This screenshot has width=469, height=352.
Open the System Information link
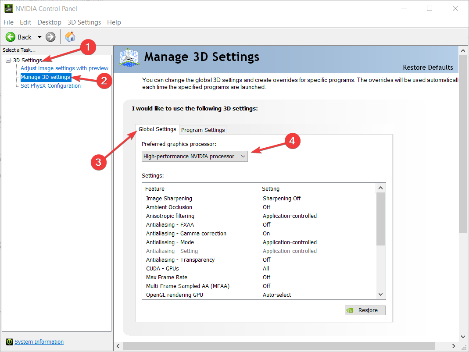click(39, 341)
